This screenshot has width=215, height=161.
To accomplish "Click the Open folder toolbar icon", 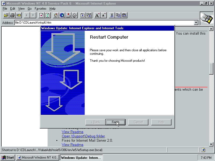I will click(x=6, y=15).
